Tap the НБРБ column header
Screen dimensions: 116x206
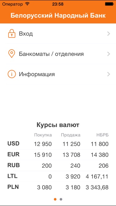(103, 135)
